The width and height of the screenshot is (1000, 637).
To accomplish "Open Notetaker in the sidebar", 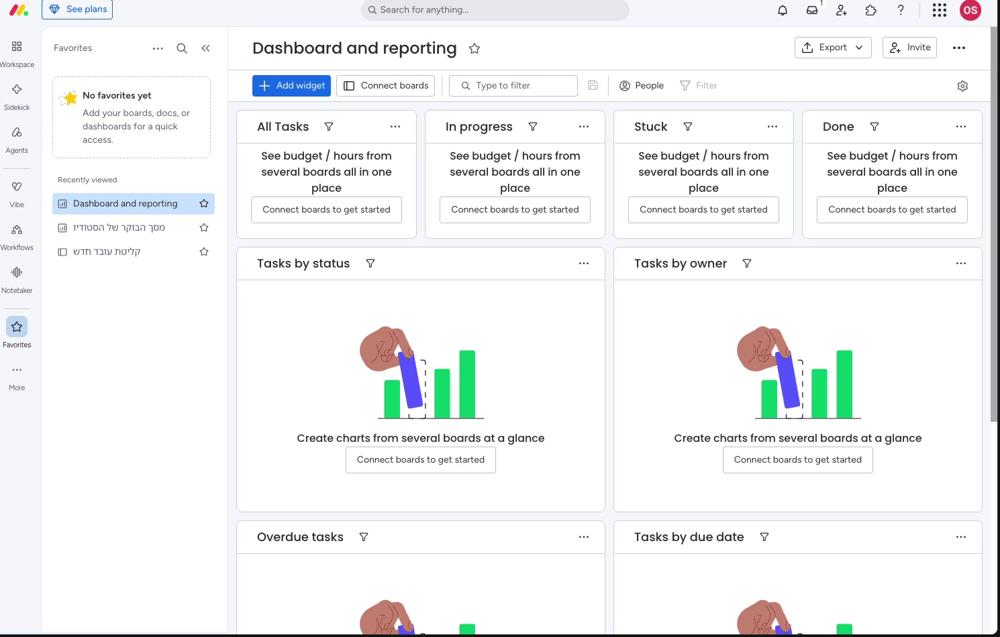I will click(x=17, y=280).
